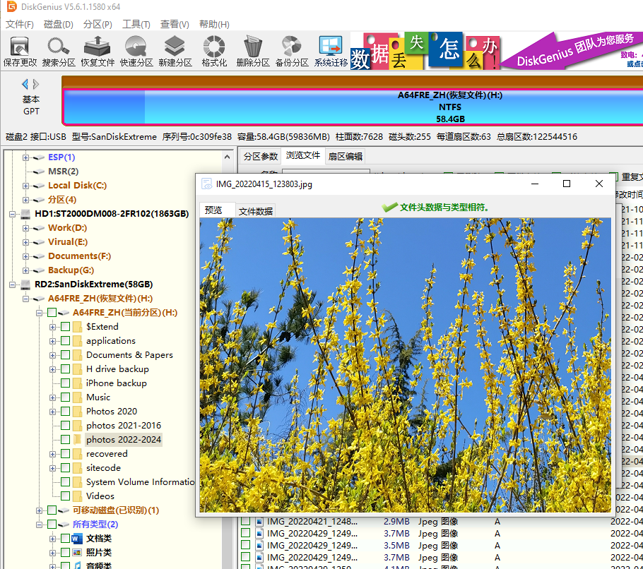Collapse the RD2:SanDiskExtreme(58GB) disk node

point(12,284)
